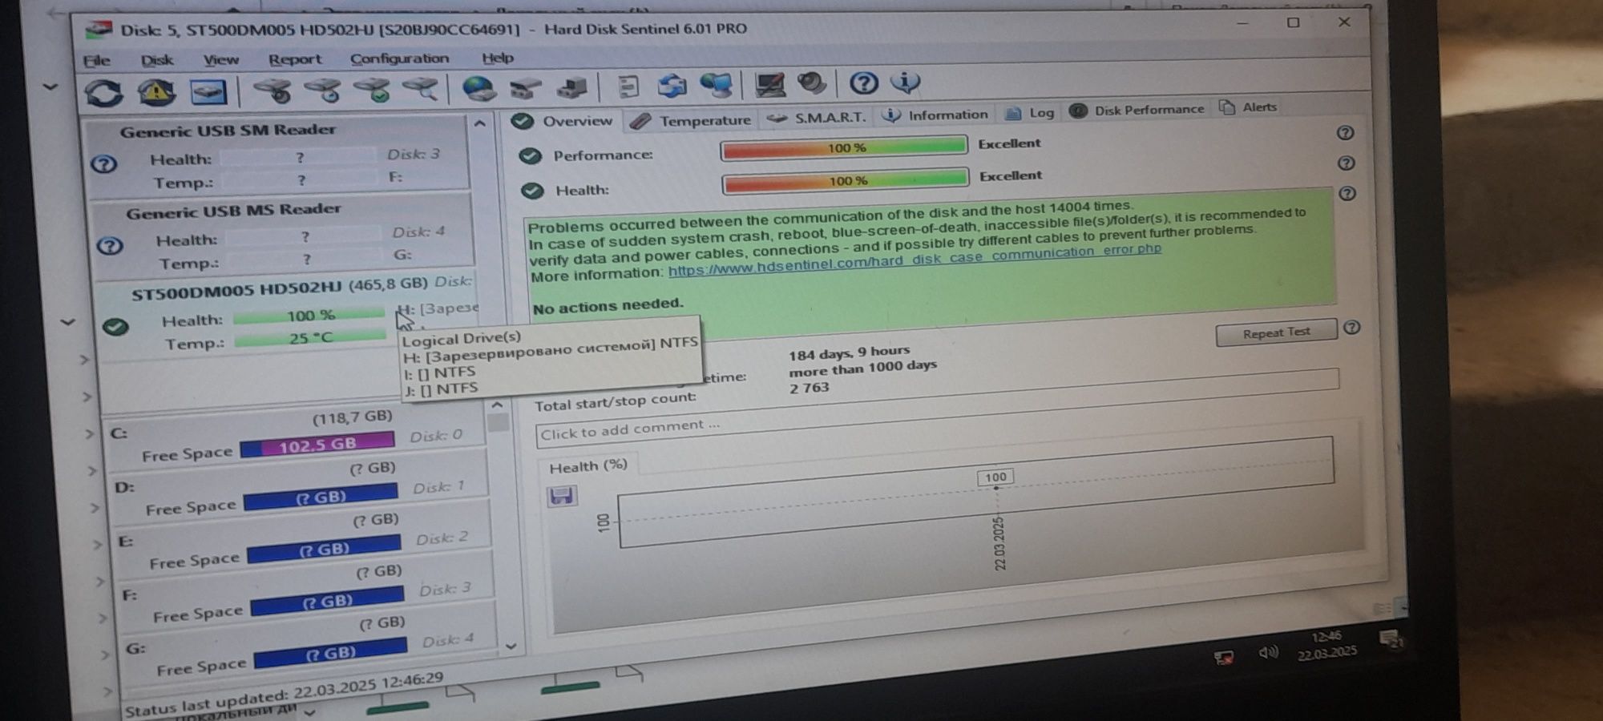
Task: Click disk list scroll-up arrow near SM Reader
Action: coord(479,123)
